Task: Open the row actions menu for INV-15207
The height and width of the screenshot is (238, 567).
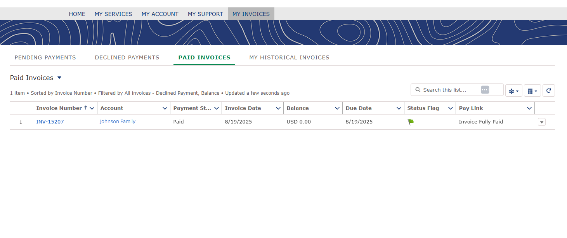Action: point(541,122)
